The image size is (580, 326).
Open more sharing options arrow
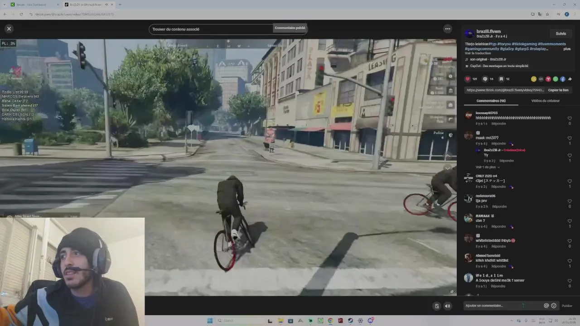tap(570, 79)
